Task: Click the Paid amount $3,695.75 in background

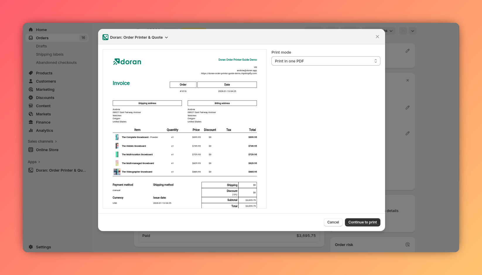Action: tap(306, 235)
